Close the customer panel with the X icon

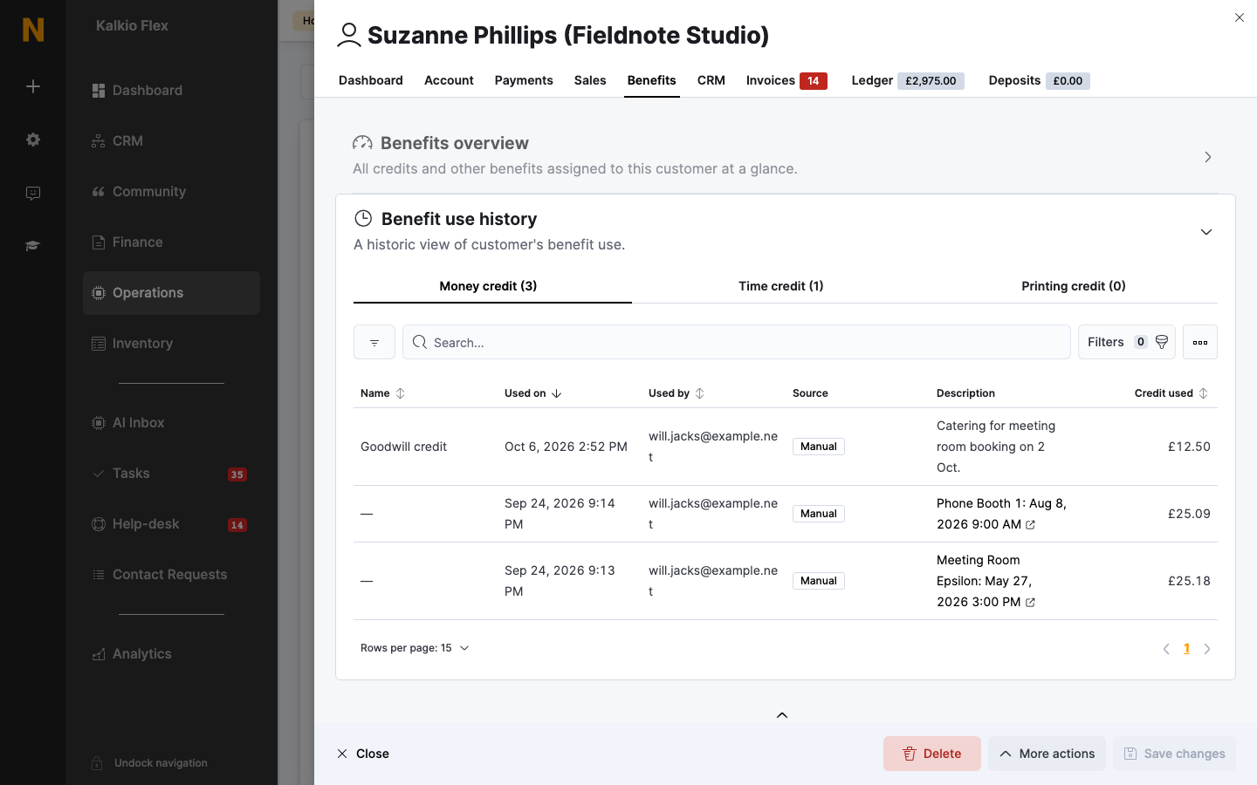pos(1240,17)
